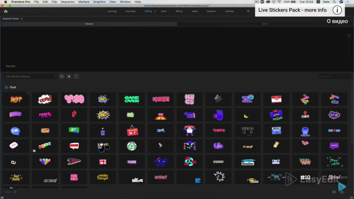This screenshot has height=199, width=354.
Task: Open help with the question mark icon
Action: pyautogui.click(x=76, y=76)
